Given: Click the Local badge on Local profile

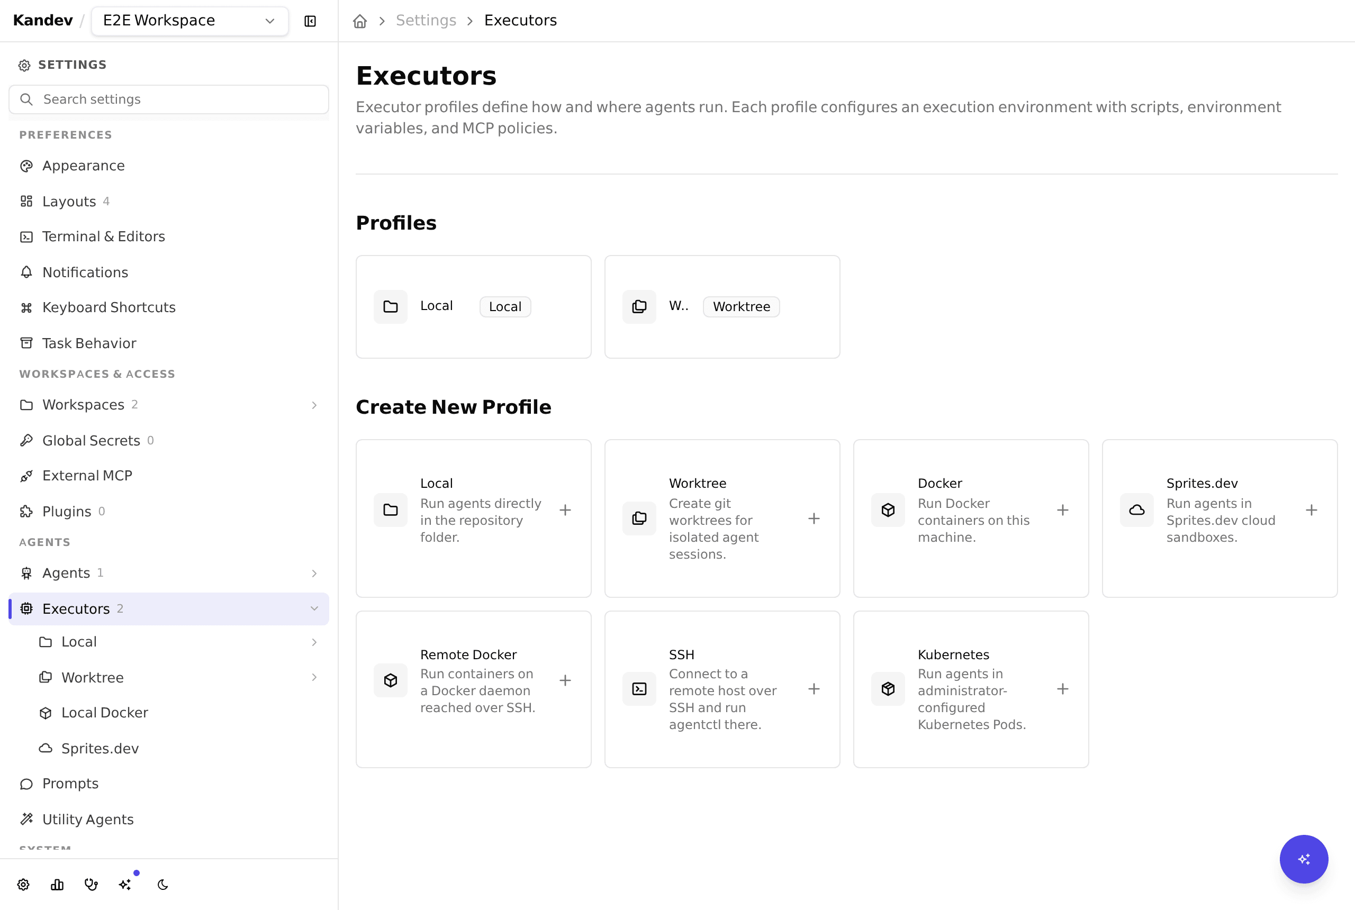Looking at the screenshot, I should [x=505, y=306].
